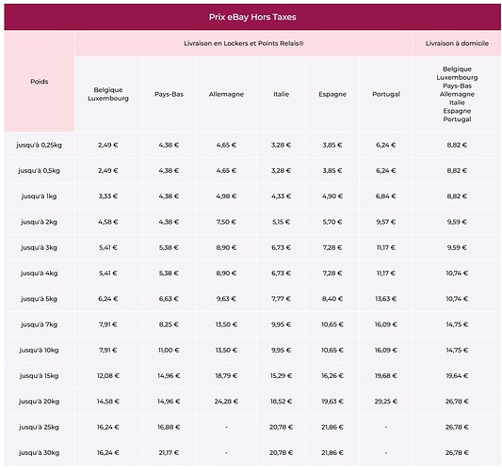Click the 5,15 € Italie price
Viewport: 502px width, 470px height.
point(281,222)
